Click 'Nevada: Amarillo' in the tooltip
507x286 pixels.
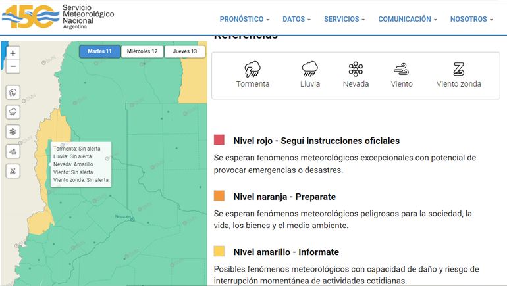click(73, 164)
